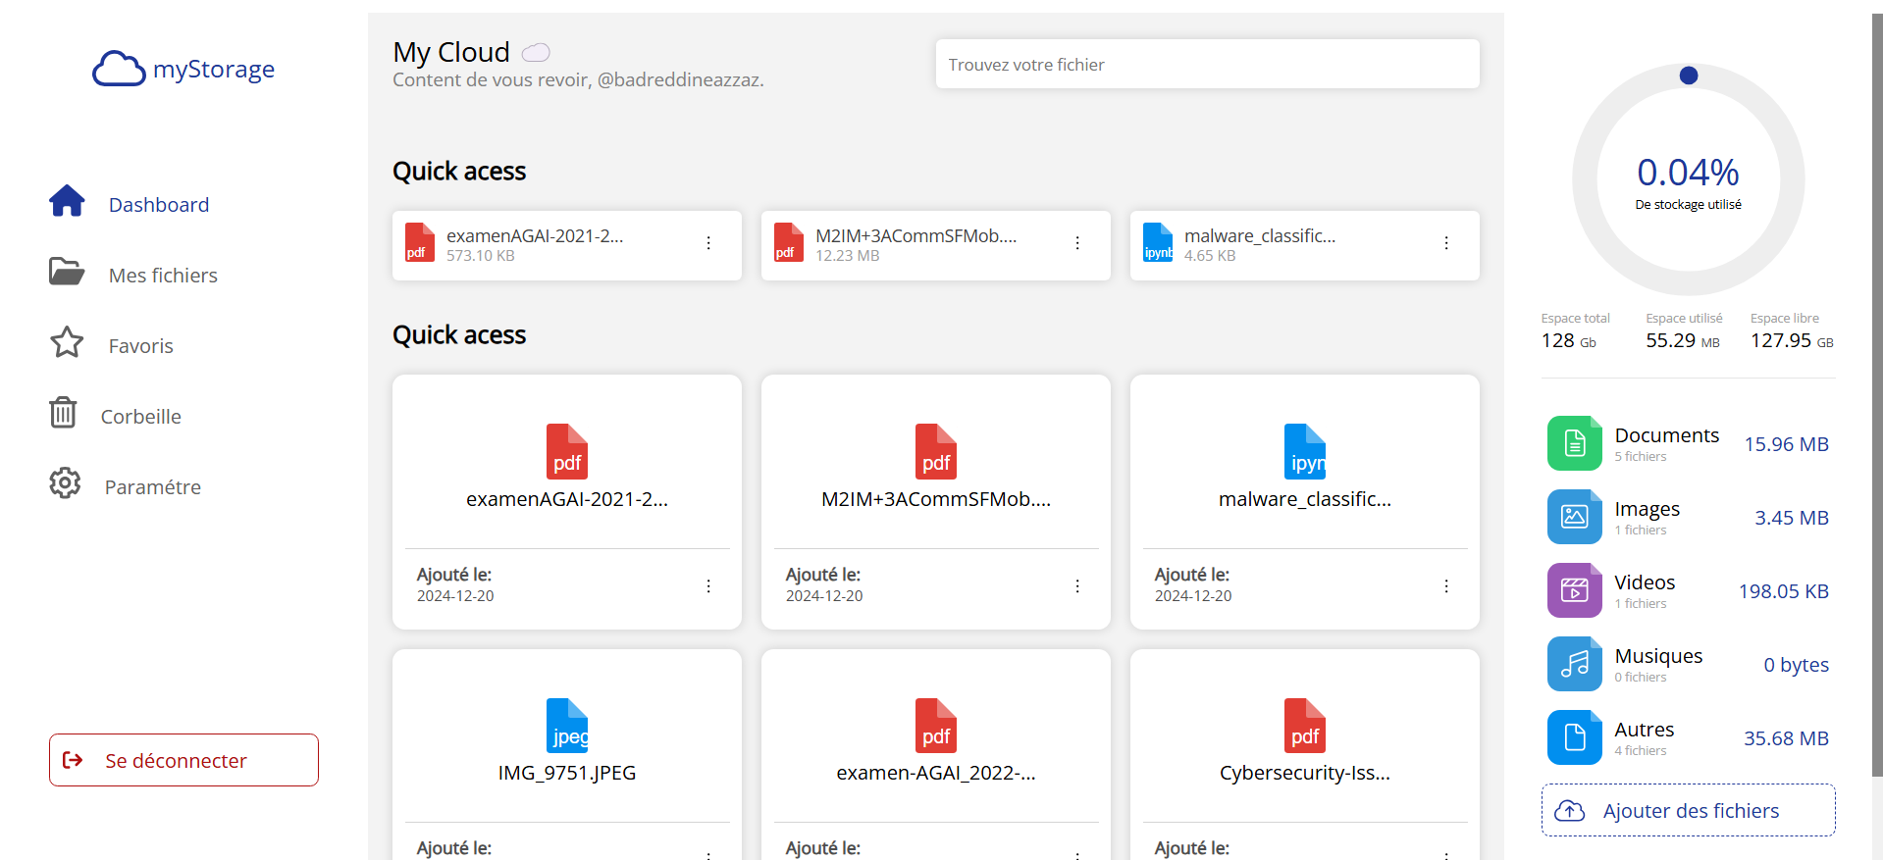Select the Images category icon
Viewport: 1883px width, 860px height.
(1574, 517)
